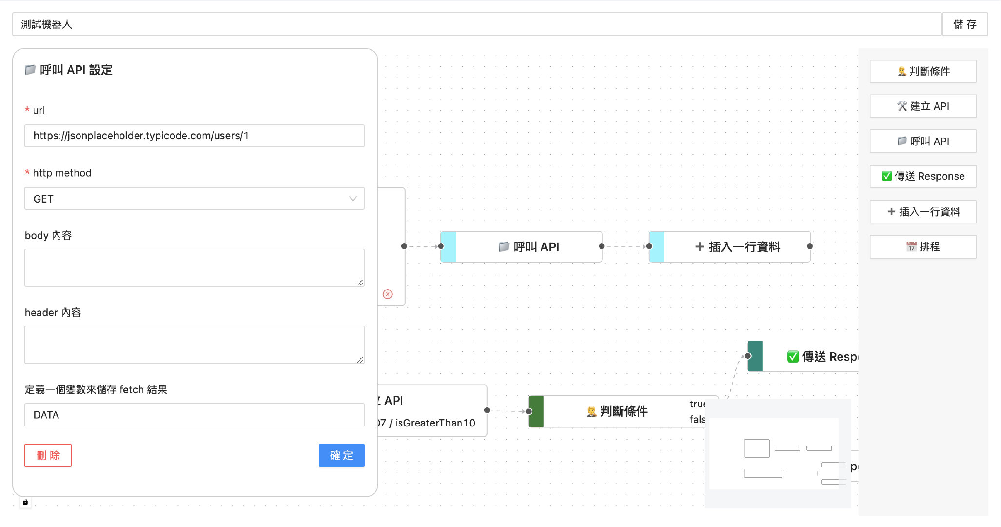Click the body 內容 textarea
Screen dimensions: 1001x527
pos(195,268)
